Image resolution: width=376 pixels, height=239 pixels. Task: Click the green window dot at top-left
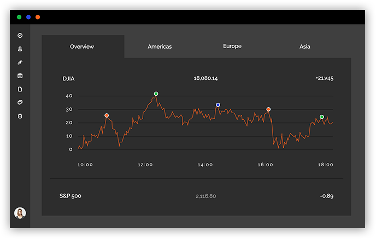[x=19, y=17]
